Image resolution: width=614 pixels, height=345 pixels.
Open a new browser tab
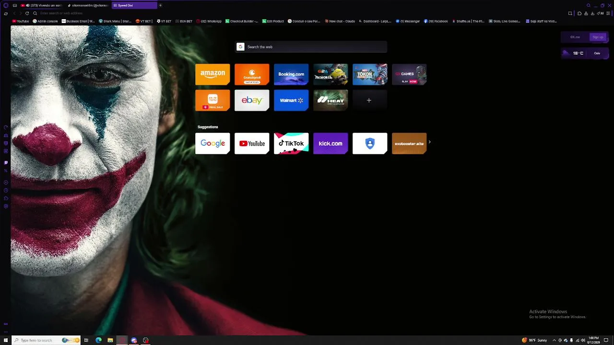(160, 5)
